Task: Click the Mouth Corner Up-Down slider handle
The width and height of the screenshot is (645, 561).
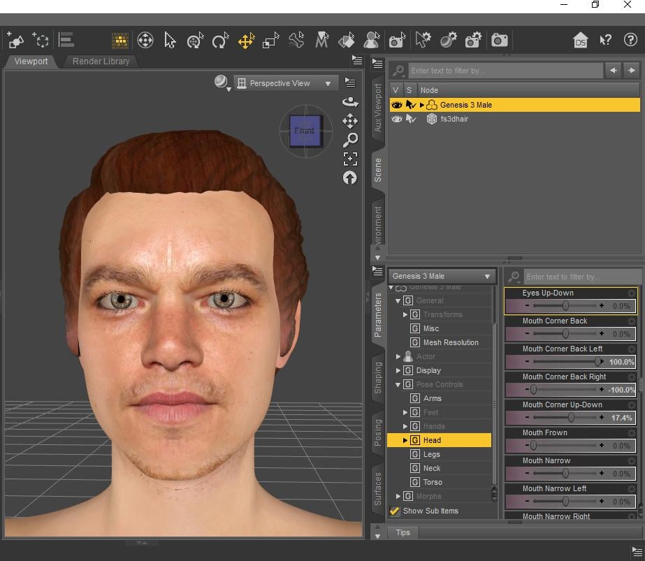Action: click(571, 418)
